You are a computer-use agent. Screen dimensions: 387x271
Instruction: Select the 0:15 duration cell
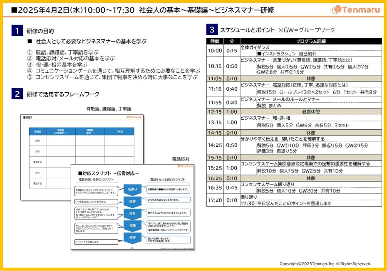[231, 51]
